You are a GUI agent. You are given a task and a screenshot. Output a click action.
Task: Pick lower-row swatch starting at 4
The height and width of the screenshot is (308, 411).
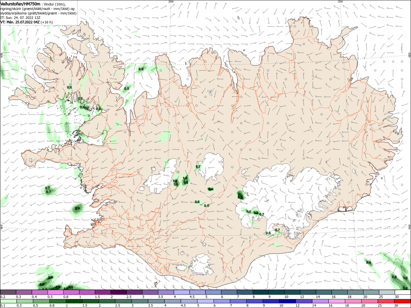[173, 301]
